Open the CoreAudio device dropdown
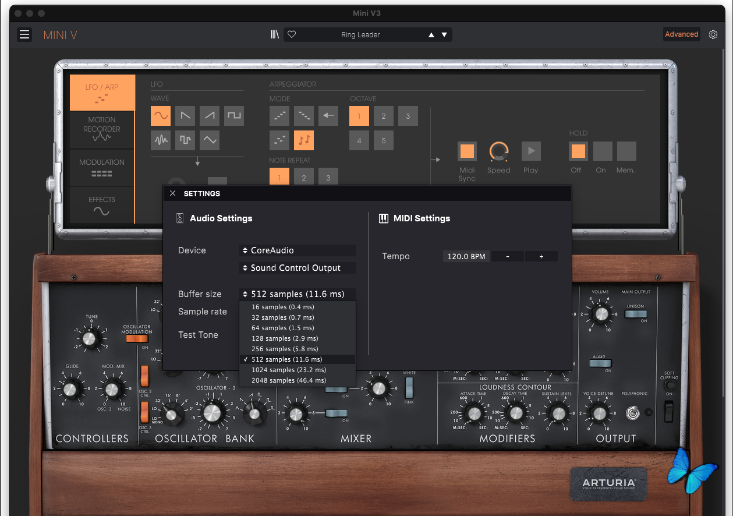 [298, 250]
